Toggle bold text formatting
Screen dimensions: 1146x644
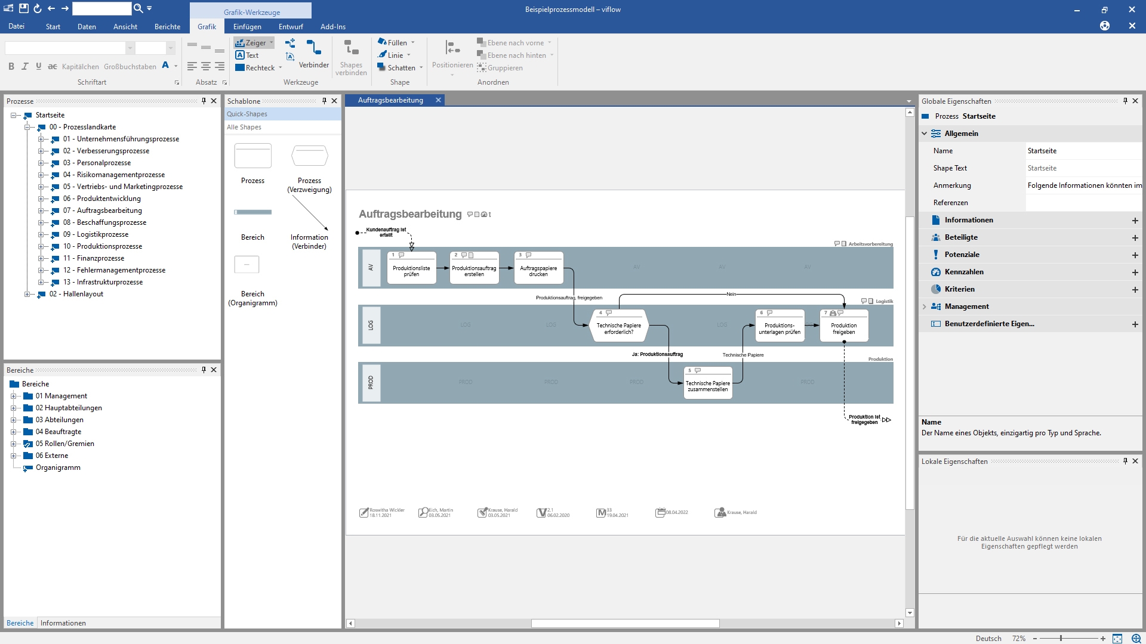tap(11, 66)
